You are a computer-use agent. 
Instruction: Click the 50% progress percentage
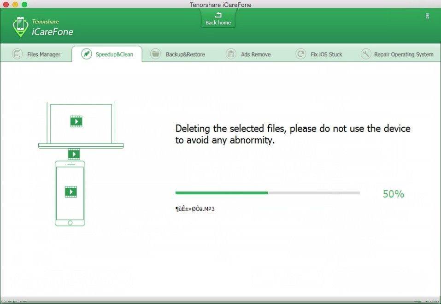393,194
